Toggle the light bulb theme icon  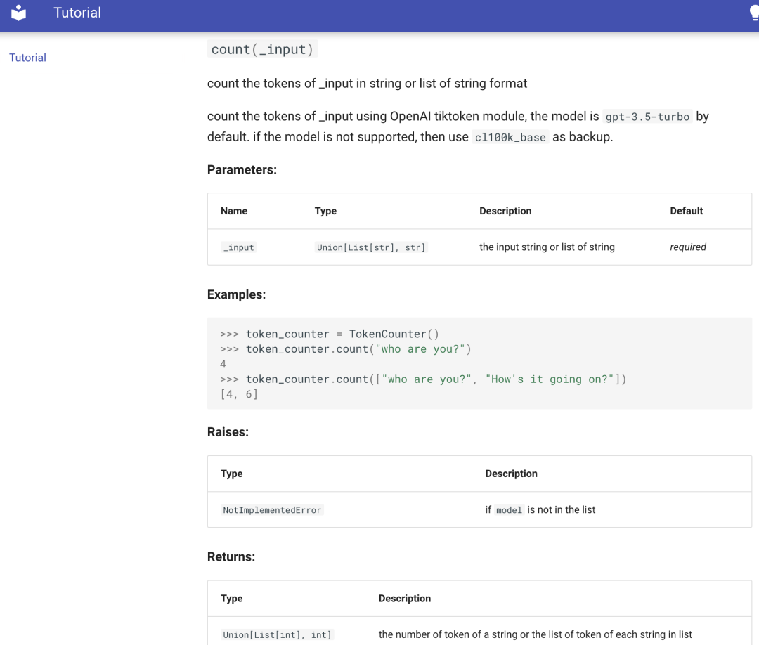pyautogui.click(x=754, y=13)
